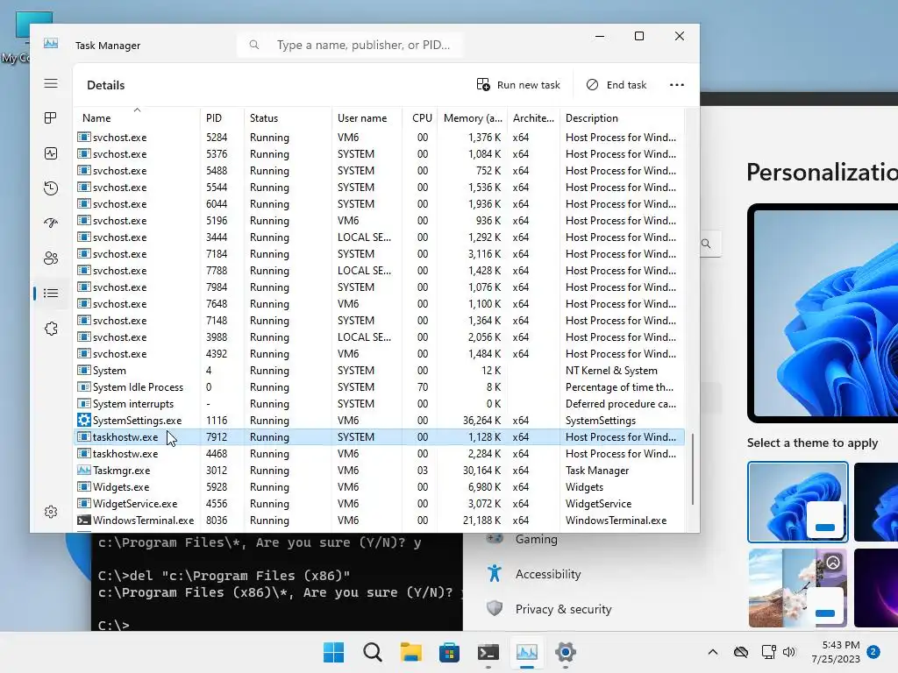Click the End task button
The height and width of the screenshot is (673, 898).
616,85
